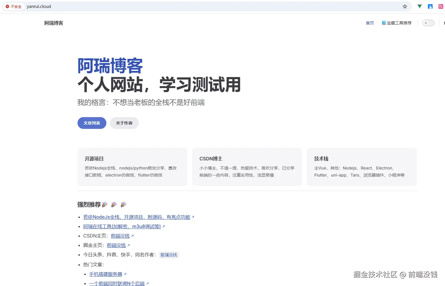Select the CSDN博主 feature card
445x286 pixels.
(x=247, y=167)
